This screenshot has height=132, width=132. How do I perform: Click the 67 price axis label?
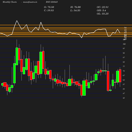(x=124, y=76)
